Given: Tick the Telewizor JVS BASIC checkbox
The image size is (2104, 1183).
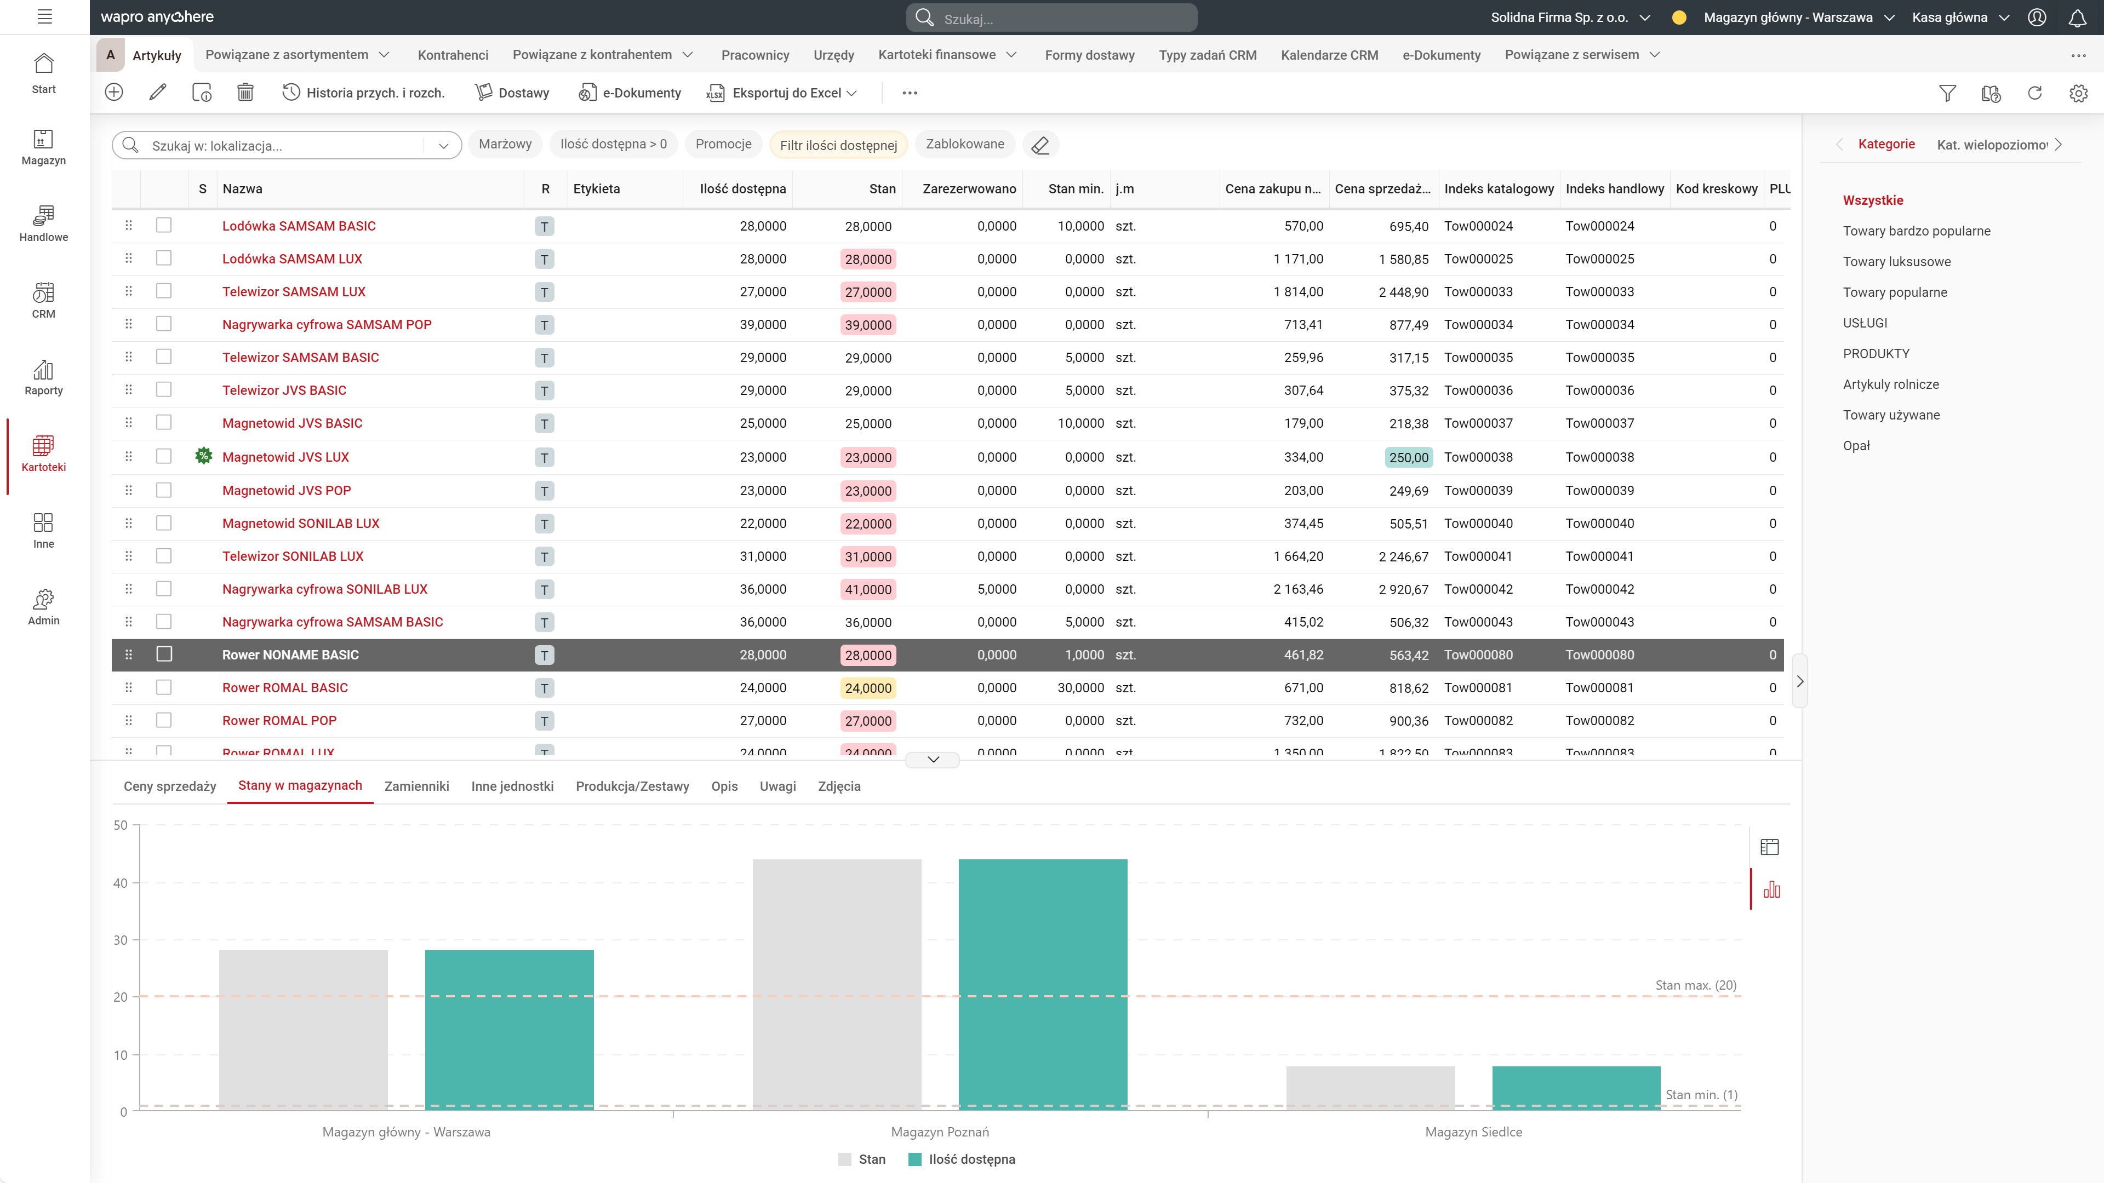Looking at the screenshot, I should (164, 389).
